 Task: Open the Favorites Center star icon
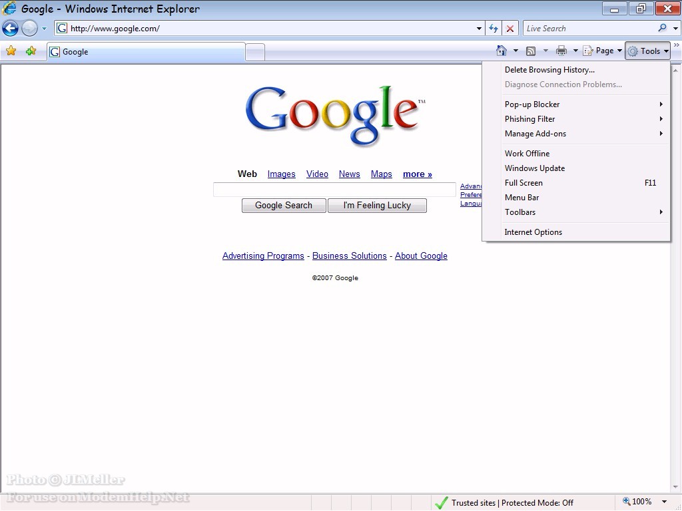(x=11, y=51)
